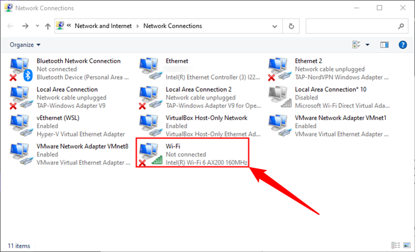Select the Bluetooth Network Connection adapter icon
The image size is (415, 252).
point(20,70)
